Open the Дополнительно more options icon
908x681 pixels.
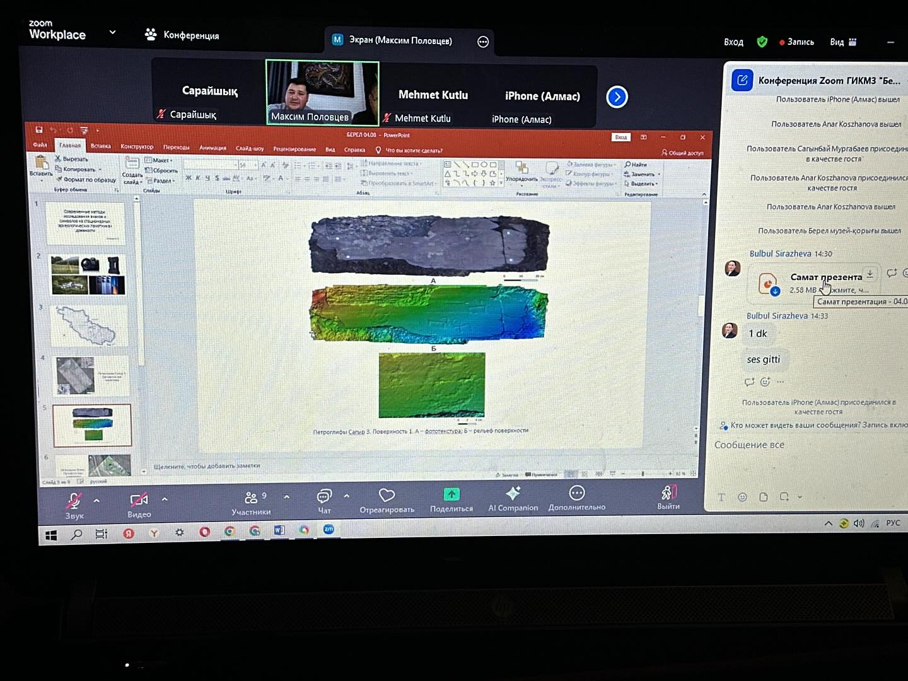pos(576,492)
